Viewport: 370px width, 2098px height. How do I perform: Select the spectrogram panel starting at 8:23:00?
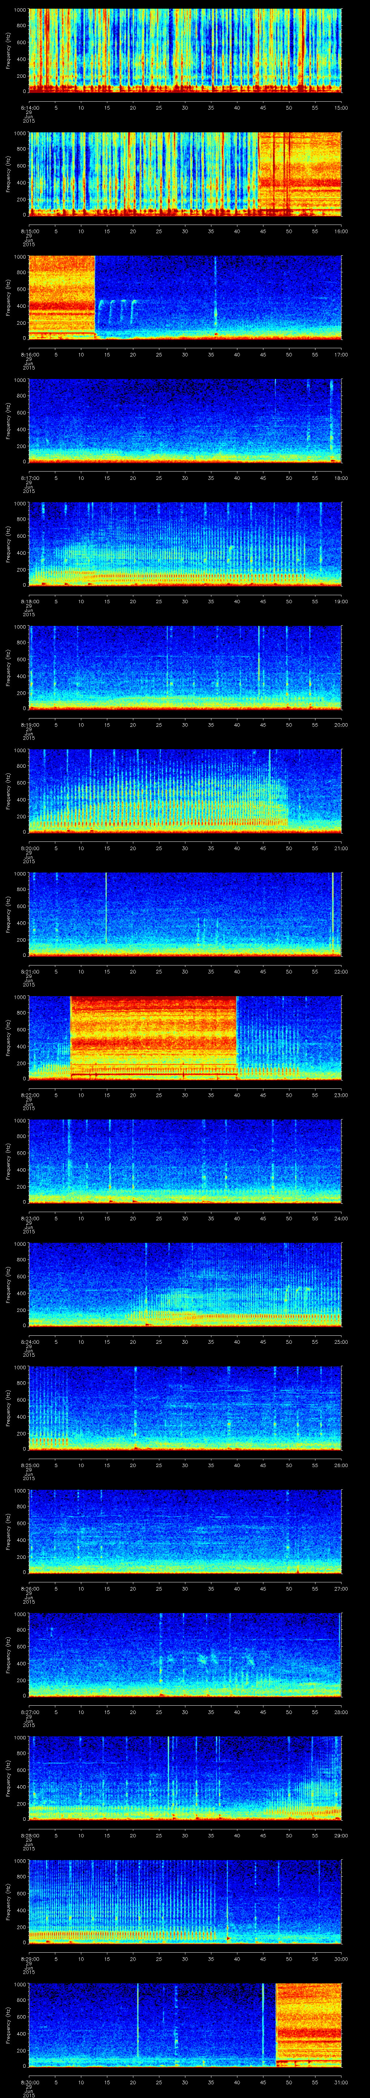[x=185, y=1161]
